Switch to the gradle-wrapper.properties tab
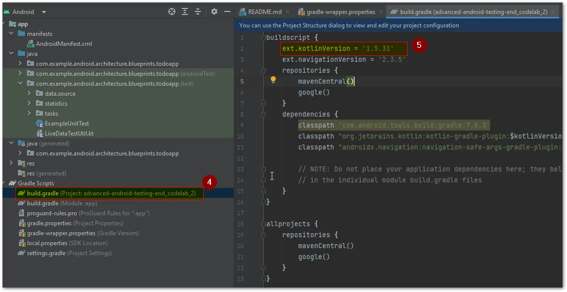Image resolution: width=567 pixels, height=292 pixels. (340, 12)
